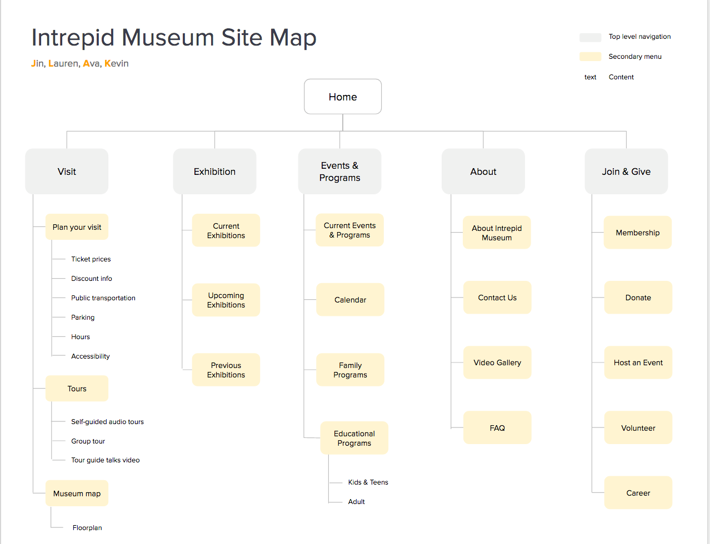The height and width of the screenshot is (544, 710).
Task: Open the Host an Event box
Action: (x=638, y=362)
